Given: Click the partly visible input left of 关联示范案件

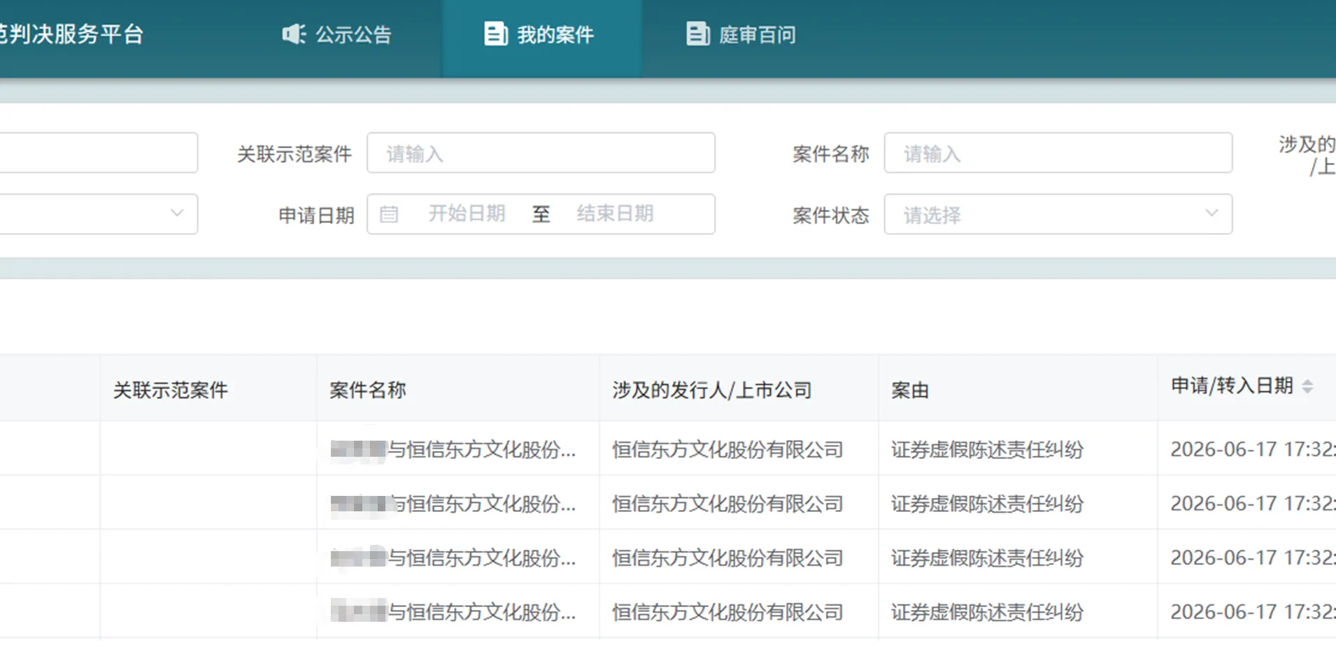Looking at the screenshot, I should coord(98,152).
